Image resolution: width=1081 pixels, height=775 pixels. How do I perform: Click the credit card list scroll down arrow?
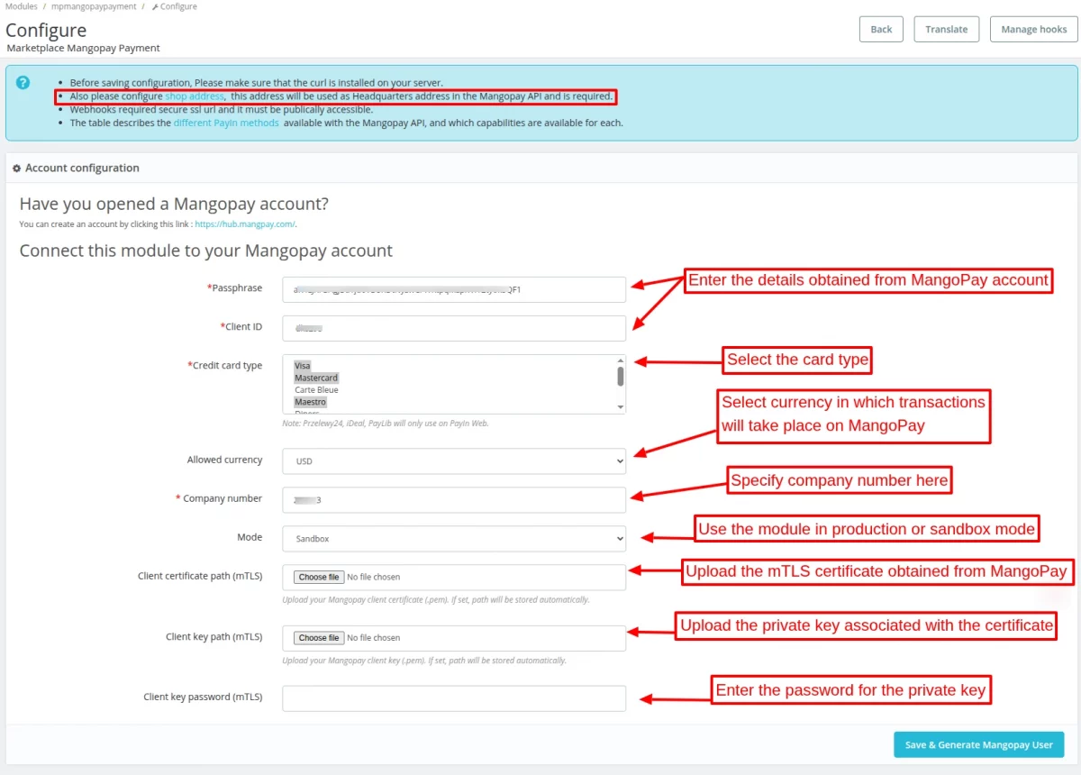click(x=620, y=407)
